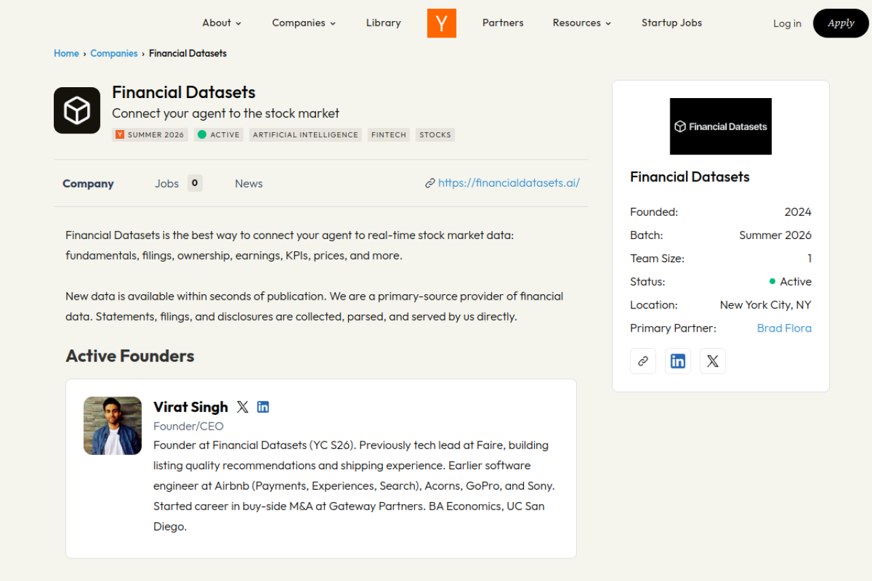The width and height of the screenshot is (872, 581).
Task: Click sidebar 'Financial Datasets' heading
Action: (689, 177)
